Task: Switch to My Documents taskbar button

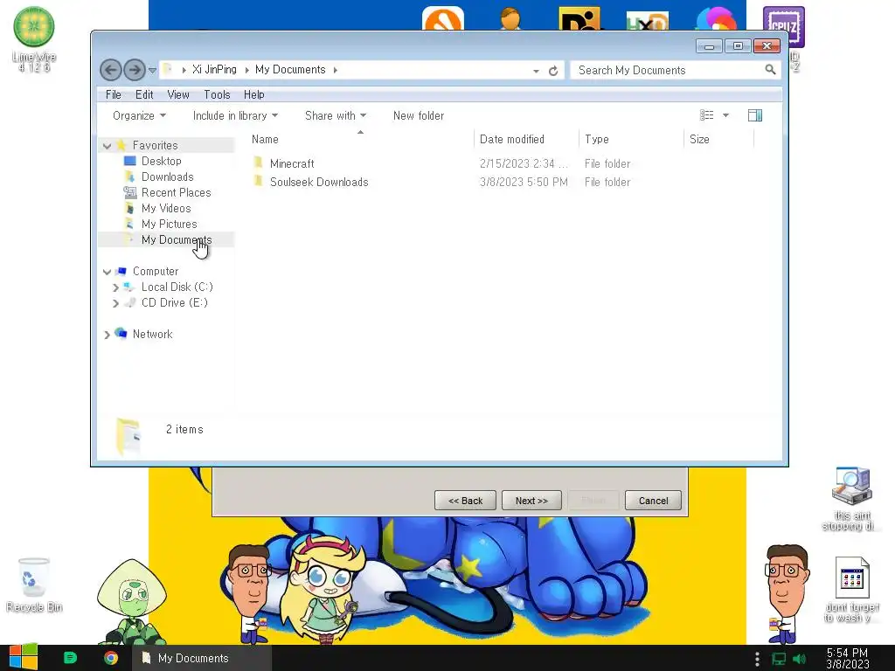Action: click(x=202, y=658)
